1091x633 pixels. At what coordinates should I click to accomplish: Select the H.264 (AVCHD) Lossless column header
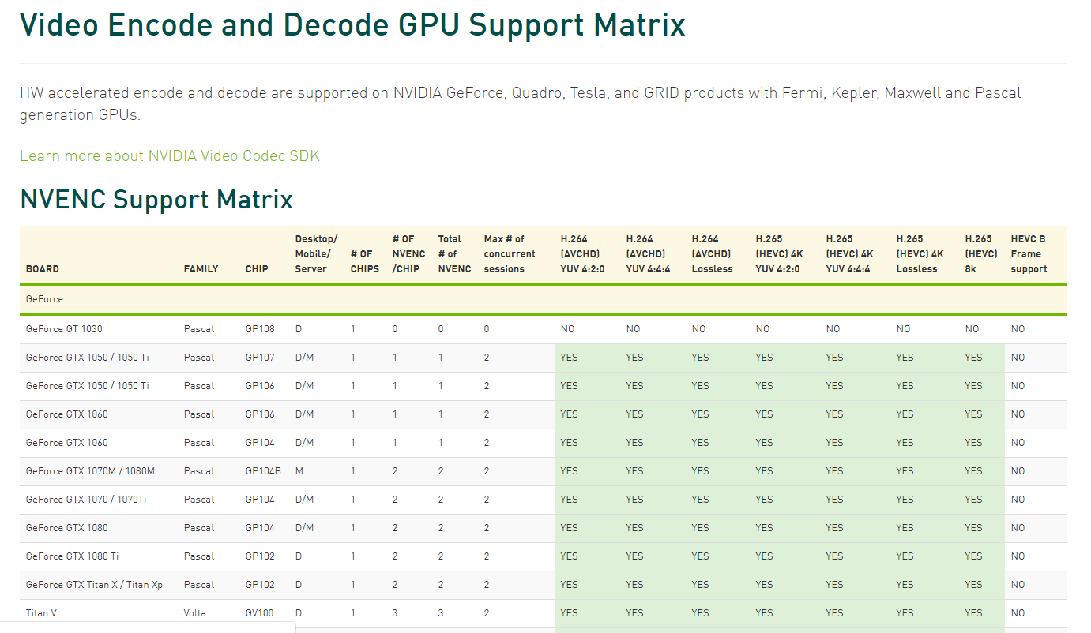coord(713,254)
